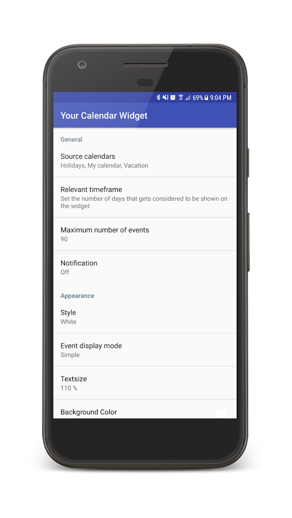Tap the cellular signal bars icon
Viewport: 292px width, 518px height.
[188, 97]
